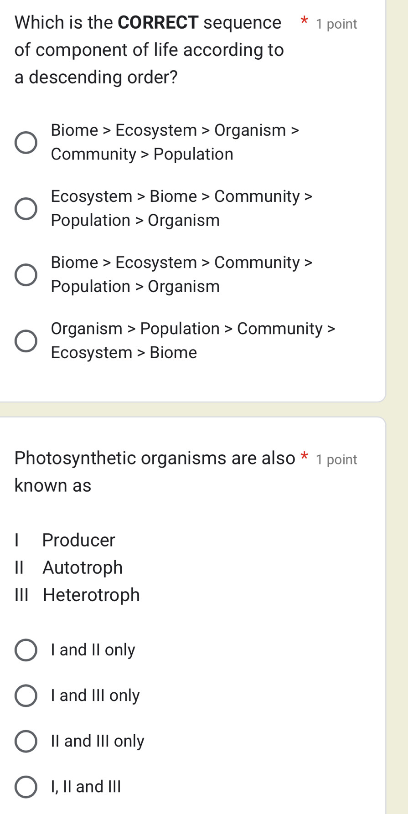408x814 pixels.
Task: Pick radio for Biome > Ecosystem > Community sequence
Action: click(x=26, y=275)
